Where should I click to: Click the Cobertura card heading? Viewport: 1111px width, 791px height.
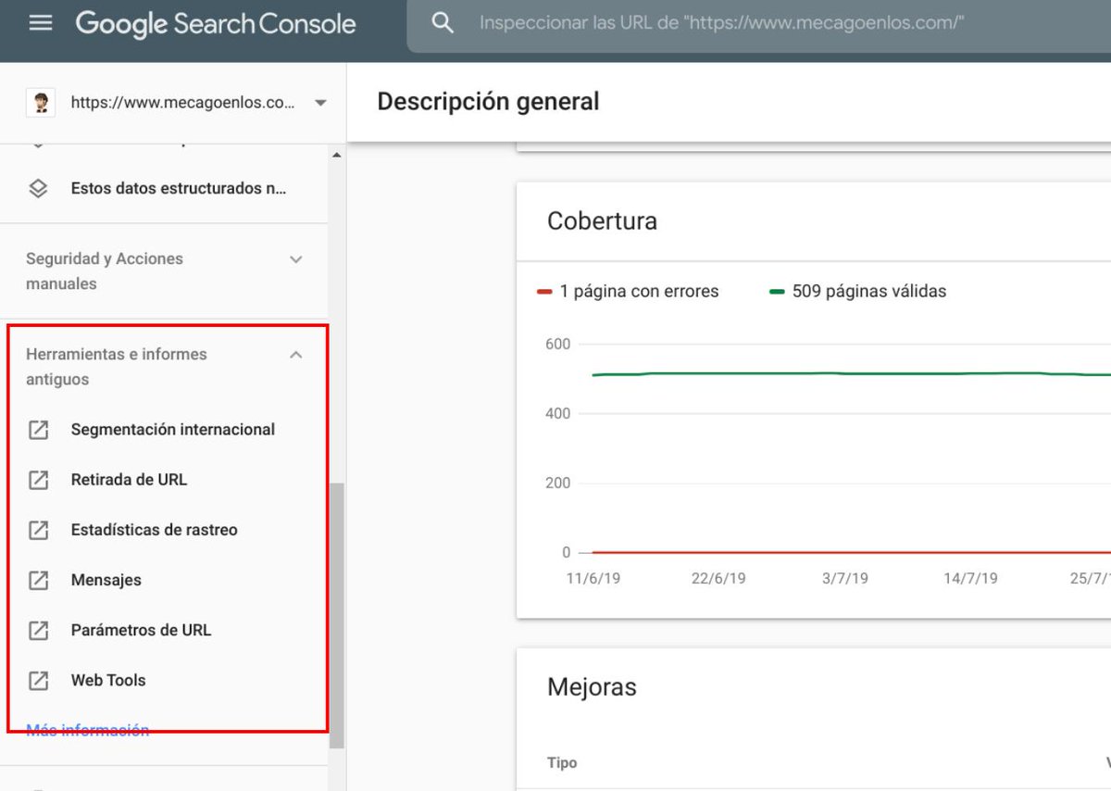tap(602, 221)
